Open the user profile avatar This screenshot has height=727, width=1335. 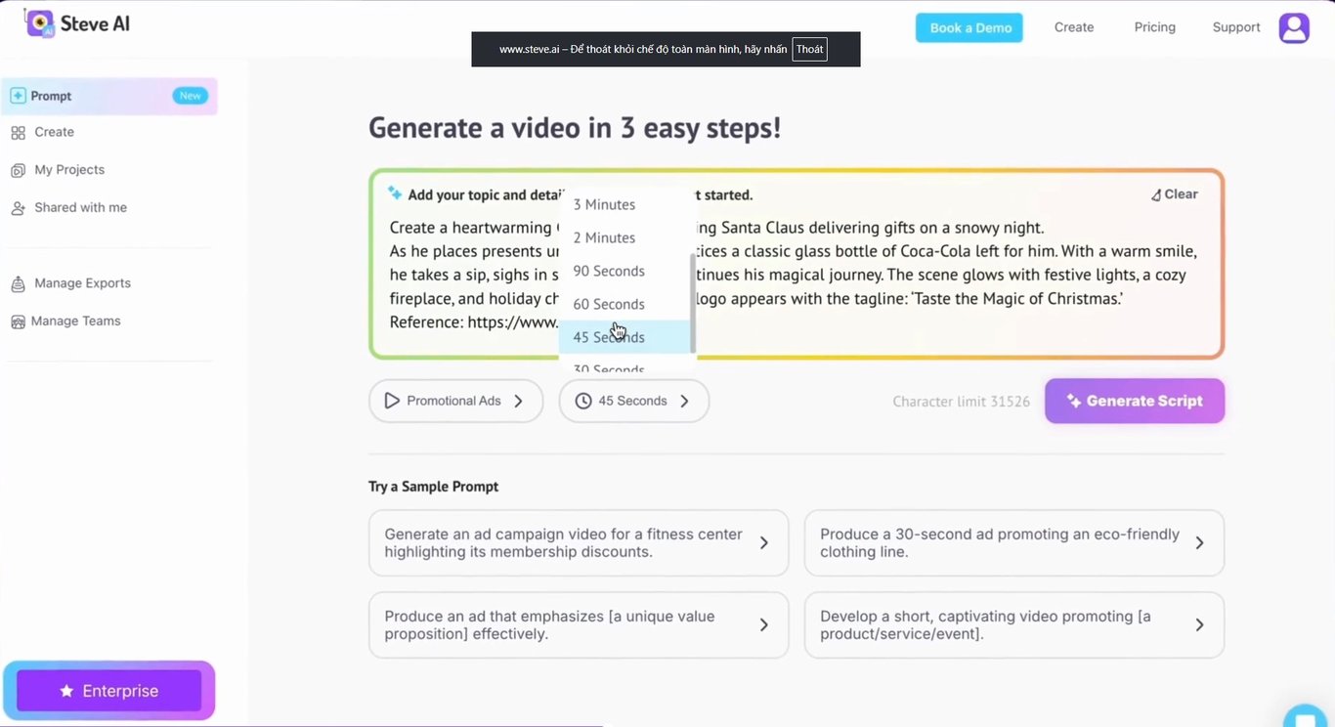(x=1294, y=27)
